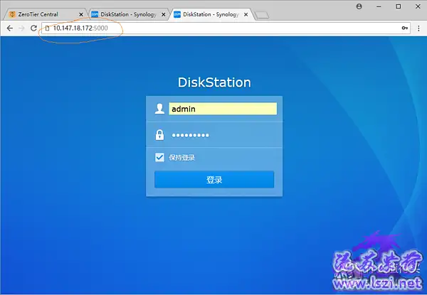Image resolution: width=427 pixels, height=295 pixels.
Task: Select the active DiskStation - Synology tab
Action: (x=211, y=14)
